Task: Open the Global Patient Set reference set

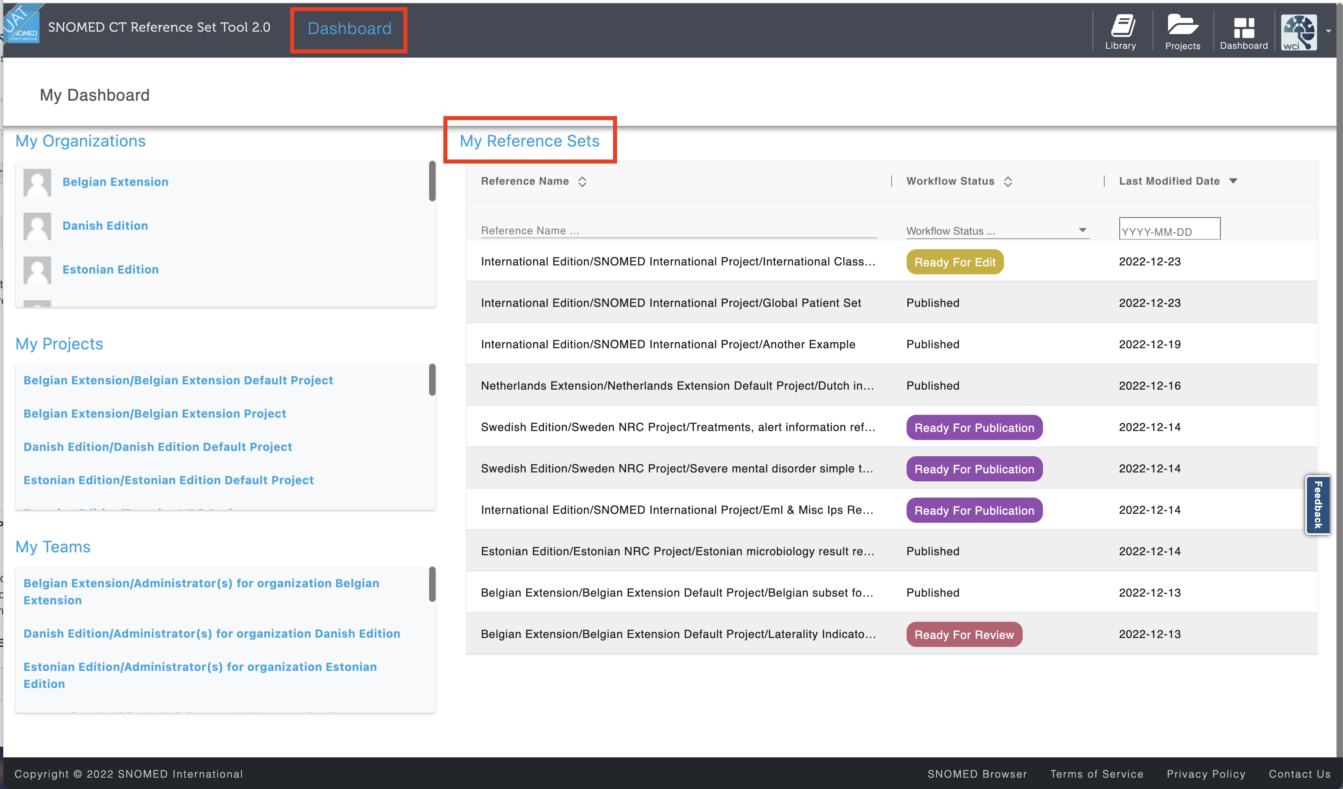Action: tap(671, 303)
